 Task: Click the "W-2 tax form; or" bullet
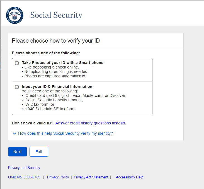pos(40,104)
